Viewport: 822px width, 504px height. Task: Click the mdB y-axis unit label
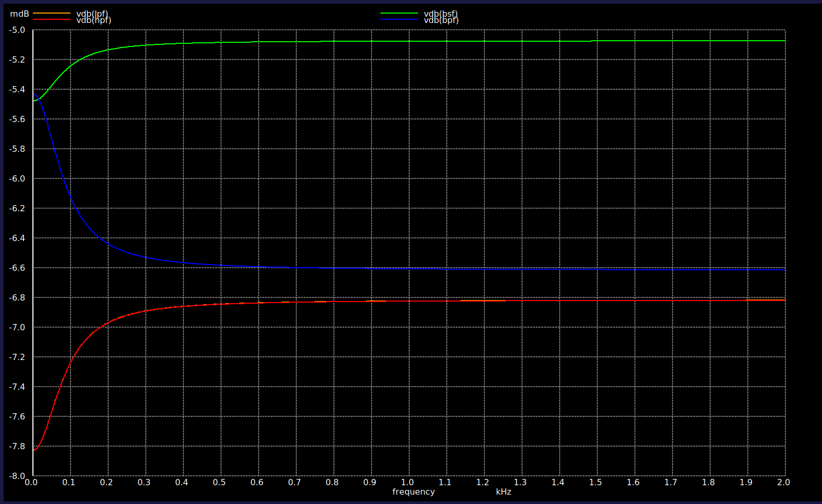(19, 14)
